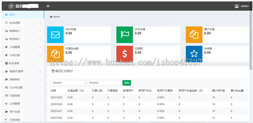253x123 pixels.
Task: Toggle the sidebar with the hamburger icon
Action: click(x=48, y=6)
